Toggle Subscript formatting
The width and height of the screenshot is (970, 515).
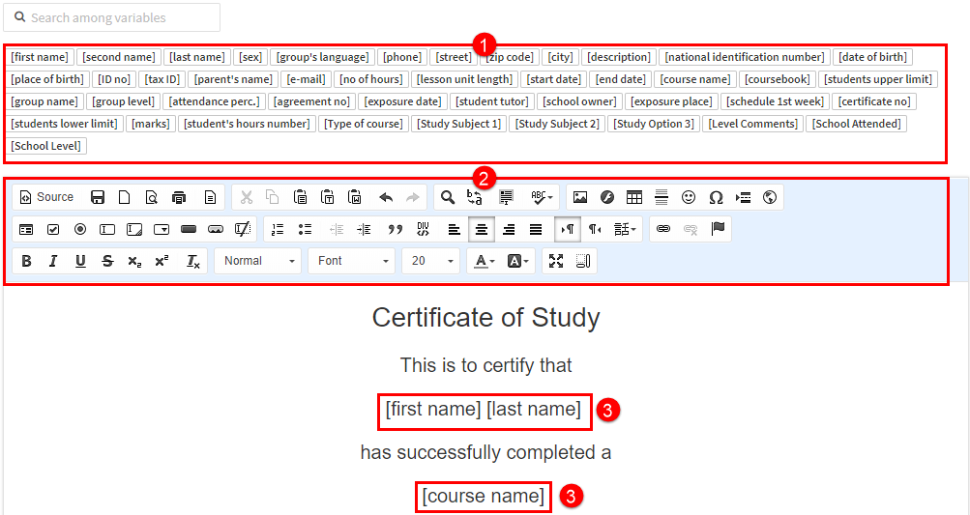(x=134, y=261)
